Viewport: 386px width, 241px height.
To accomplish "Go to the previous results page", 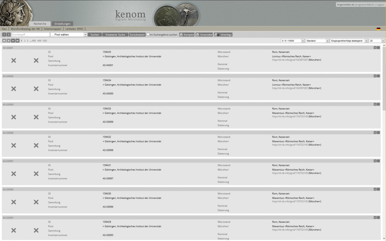I will point(8,41).
